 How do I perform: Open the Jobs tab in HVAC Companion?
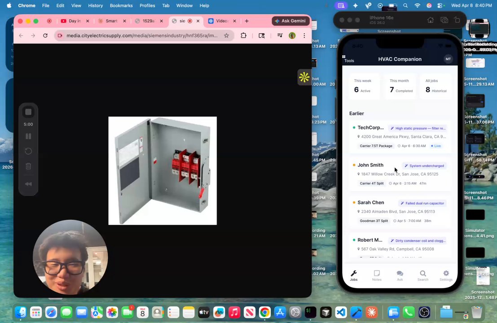(354, 275)
